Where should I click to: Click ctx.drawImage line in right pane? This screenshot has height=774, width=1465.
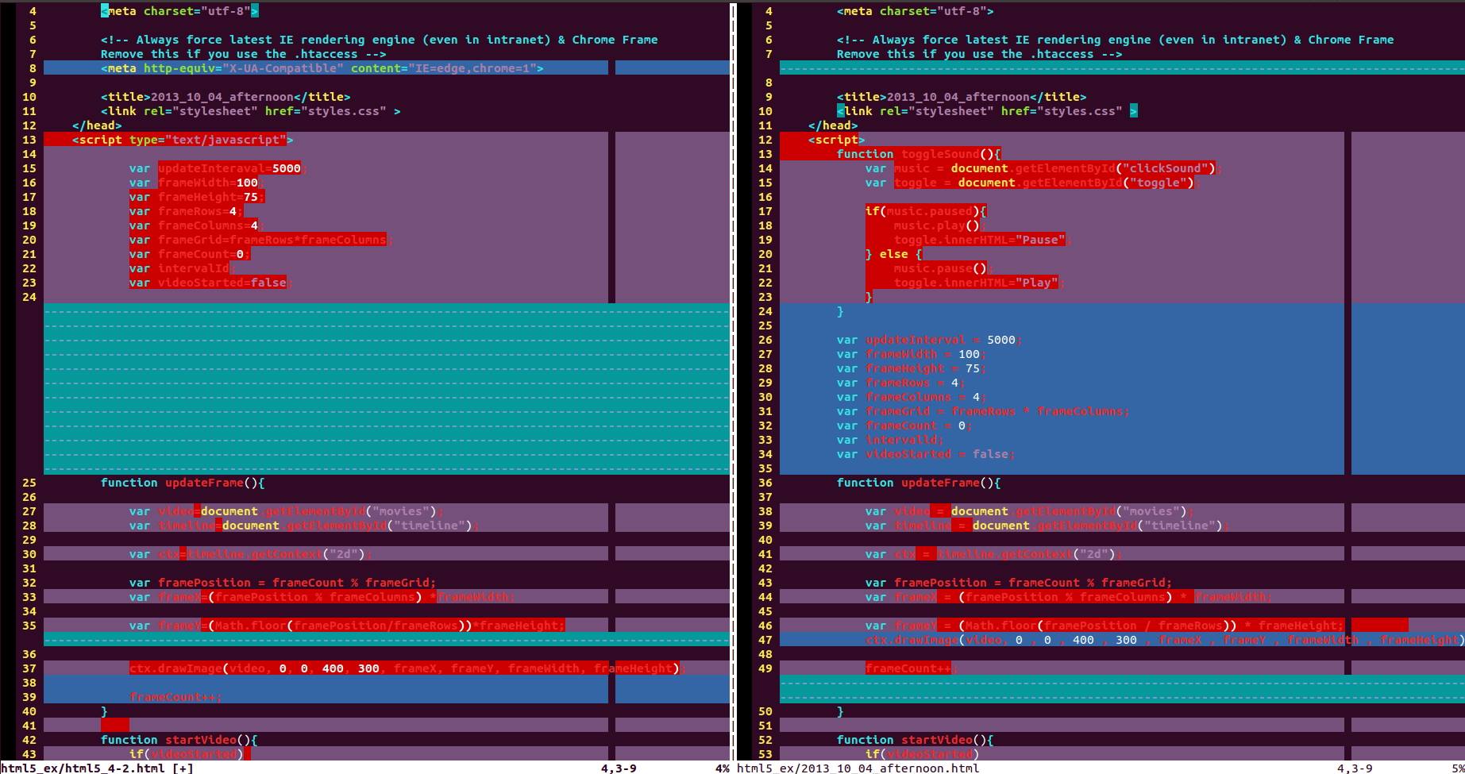click(1165, 640)
